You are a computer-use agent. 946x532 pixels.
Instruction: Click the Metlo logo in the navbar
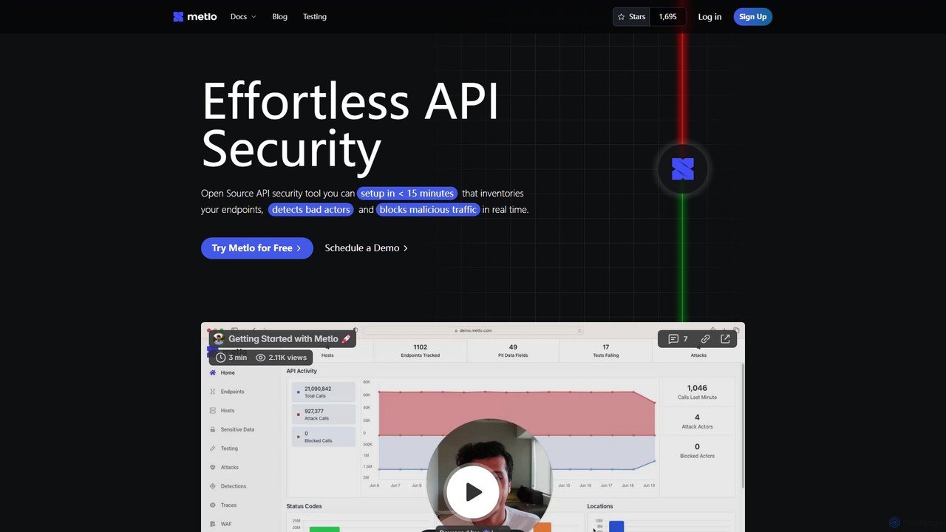195,16
